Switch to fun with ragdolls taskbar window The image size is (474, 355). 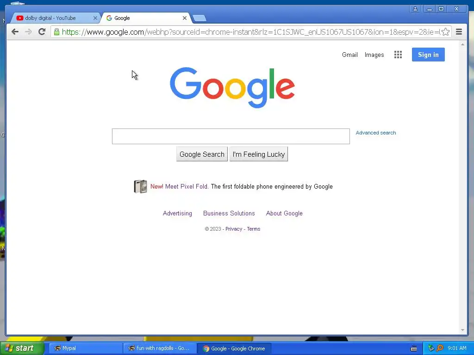(160, 348)
